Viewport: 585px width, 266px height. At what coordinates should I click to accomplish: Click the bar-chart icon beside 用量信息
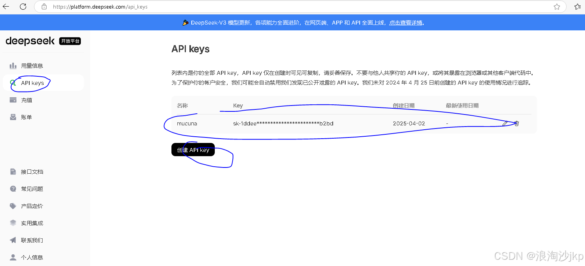pos(13,65)
